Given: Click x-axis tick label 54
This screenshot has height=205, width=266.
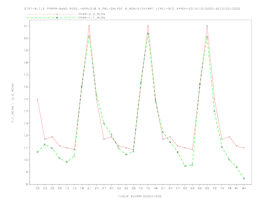Looking at the screenshot, I should 170,188.
